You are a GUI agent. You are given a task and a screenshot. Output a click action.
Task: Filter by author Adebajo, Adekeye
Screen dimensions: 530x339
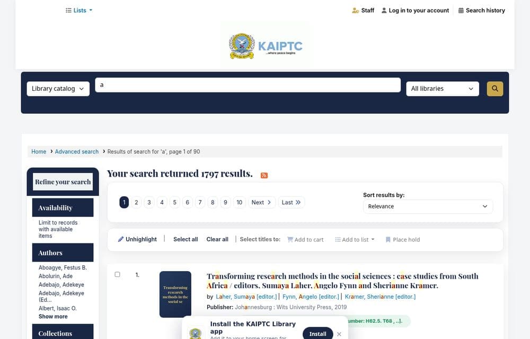pos(61,284)
